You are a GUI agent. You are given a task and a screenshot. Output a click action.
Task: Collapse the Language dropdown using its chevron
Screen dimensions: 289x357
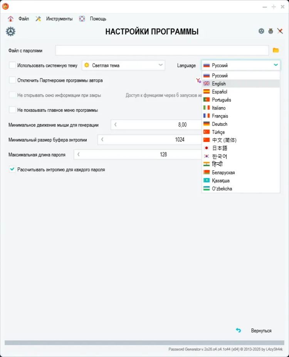pyautogui.click(x=276, y=65)
